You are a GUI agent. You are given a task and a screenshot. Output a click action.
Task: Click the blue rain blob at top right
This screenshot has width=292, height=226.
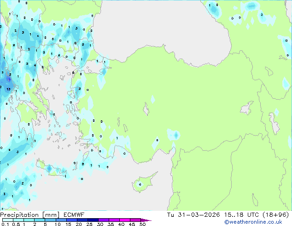251,6
